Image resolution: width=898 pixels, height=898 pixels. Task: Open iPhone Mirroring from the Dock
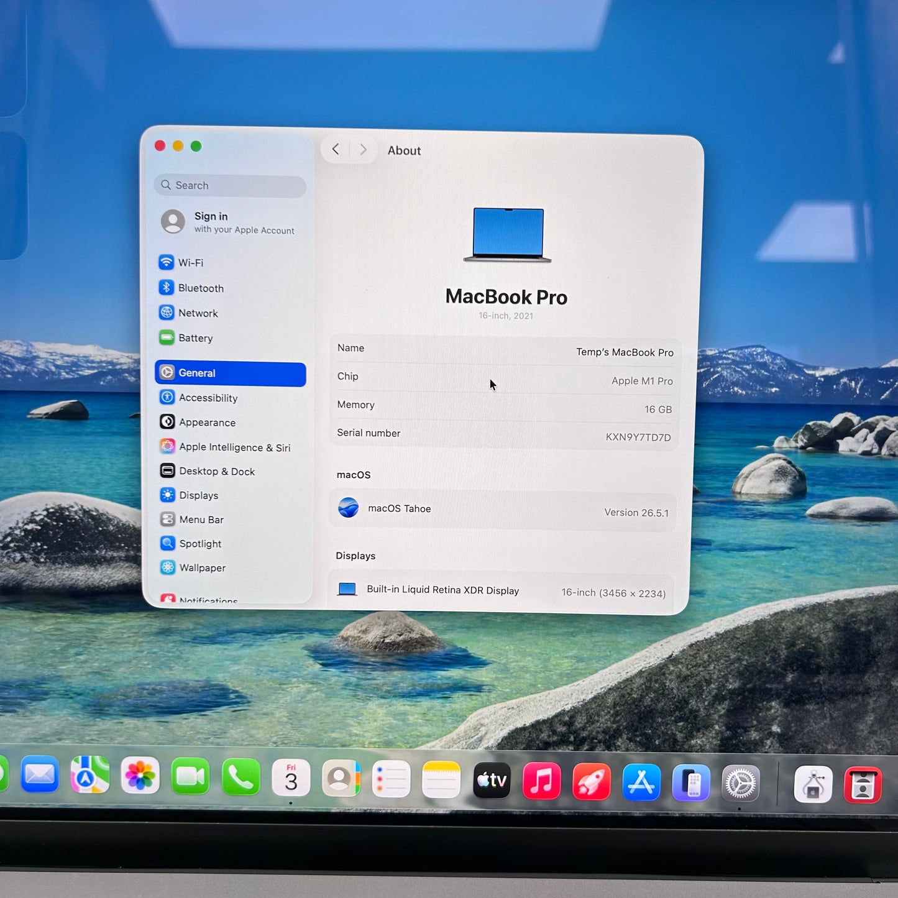click(691, 783)
